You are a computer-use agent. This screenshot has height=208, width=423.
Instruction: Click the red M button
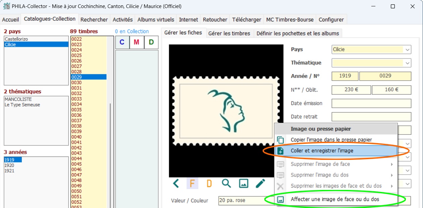(137, 42)
